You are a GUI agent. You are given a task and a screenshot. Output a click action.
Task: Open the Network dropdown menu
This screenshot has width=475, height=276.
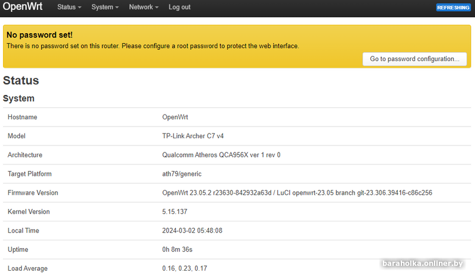point(144,7)
